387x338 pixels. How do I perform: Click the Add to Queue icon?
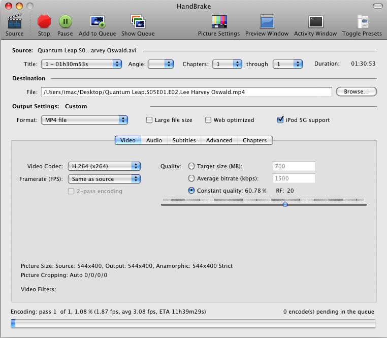[97, 21]
